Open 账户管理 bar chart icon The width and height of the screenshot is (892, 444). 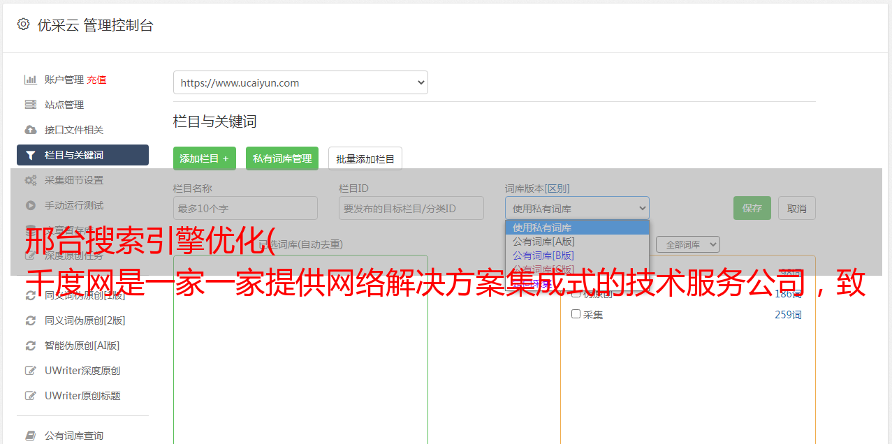click(x=31, y=80)
